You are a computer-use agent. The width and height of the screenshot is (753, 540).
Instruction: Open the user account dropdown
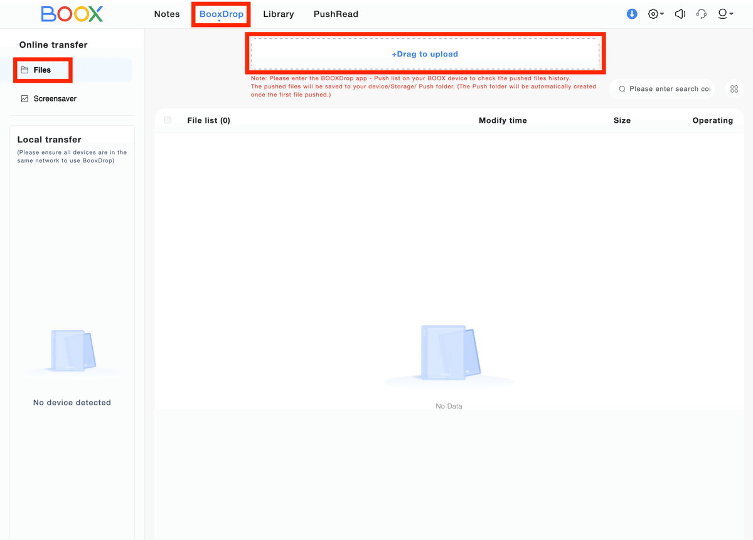pos(725,14)
